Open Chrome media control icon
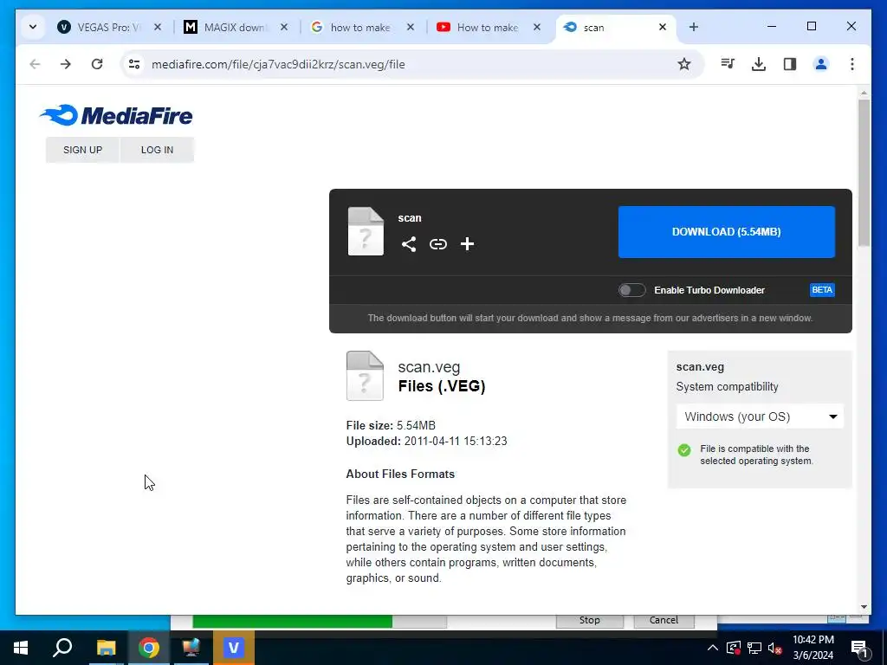The width and height of the screenshot is (887, 665). tap(728, 64)
